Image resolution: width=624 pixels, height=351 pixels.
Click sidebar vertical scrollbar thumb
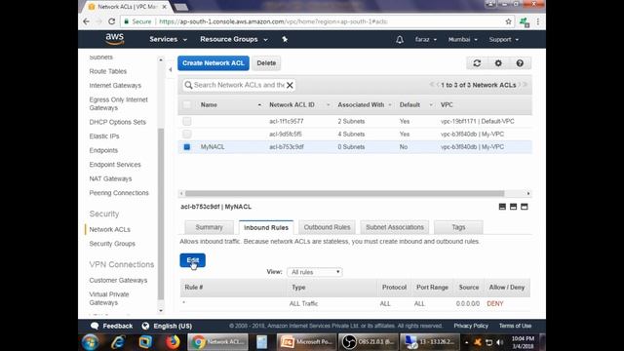(x=161, y=214)
